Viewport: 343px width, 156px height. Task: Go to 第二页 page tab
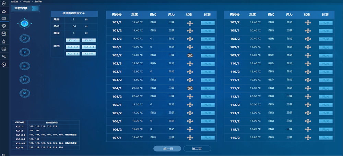tap(197, 148)
